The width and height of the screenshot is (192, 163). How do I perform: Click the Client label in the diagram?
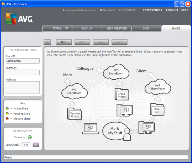tap(141, 71)
